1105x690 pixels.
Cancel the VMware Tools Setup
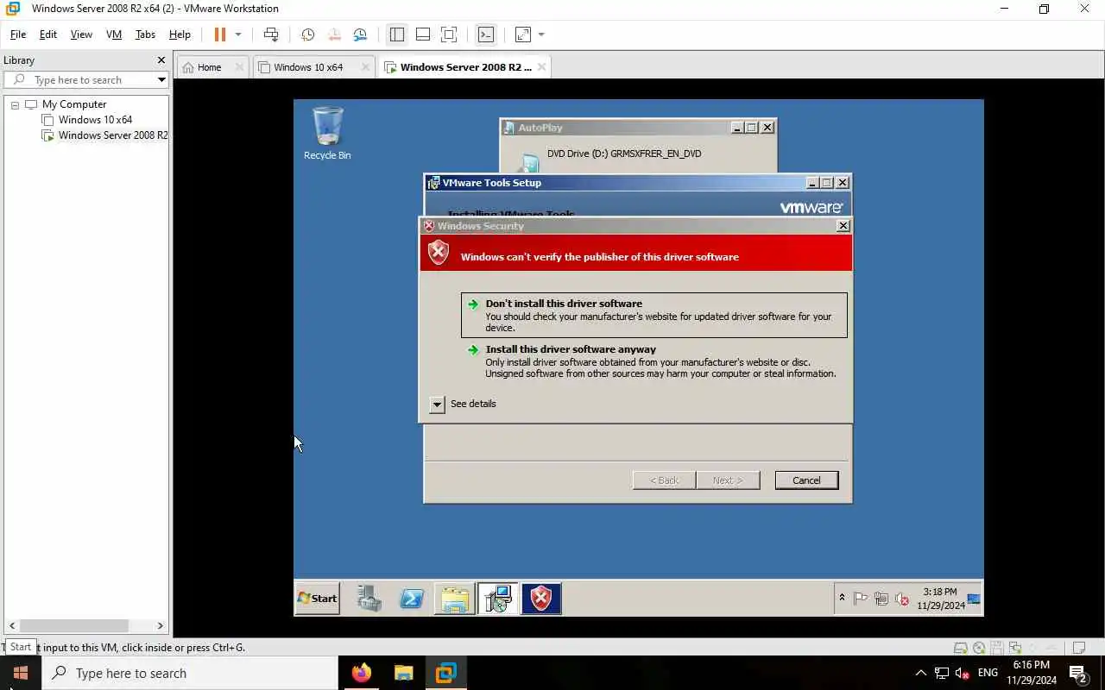[806, 480]
